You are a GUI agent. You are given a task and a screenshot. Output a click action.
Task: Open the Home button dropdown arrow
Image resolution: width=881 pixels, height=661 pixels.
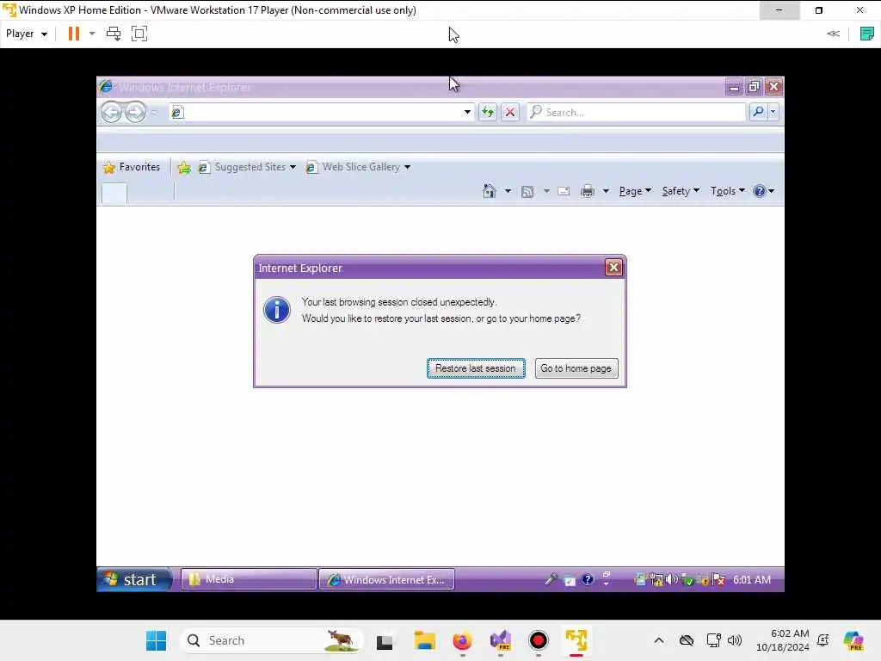point(508,191)
